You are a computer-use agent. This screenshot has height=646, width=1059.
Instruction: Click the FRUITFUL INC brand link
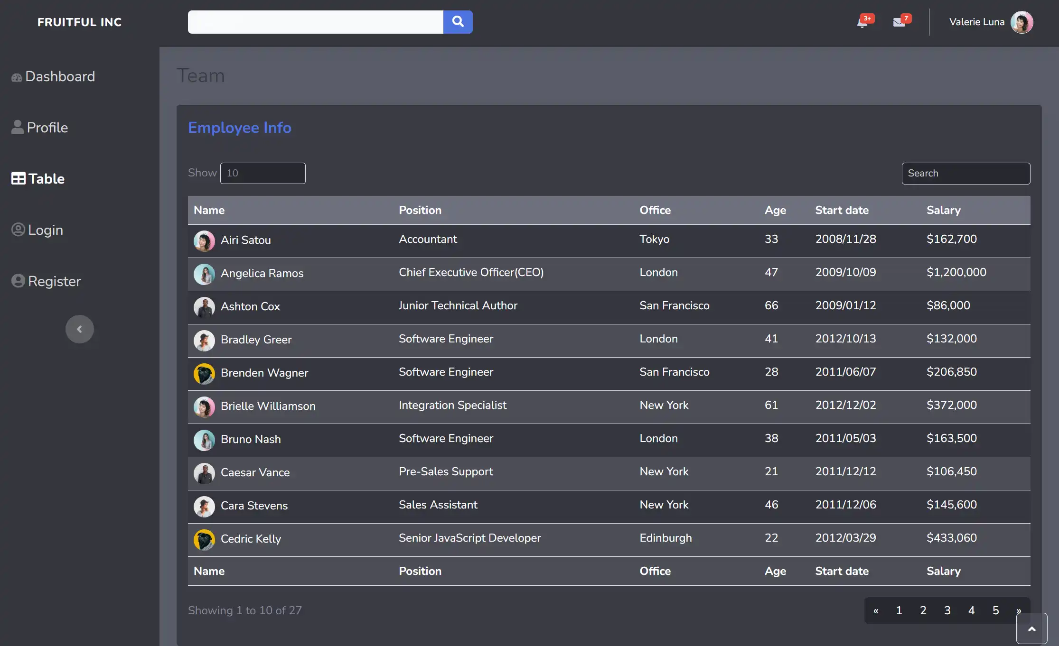pyautogui.click(x=80, y=22)
